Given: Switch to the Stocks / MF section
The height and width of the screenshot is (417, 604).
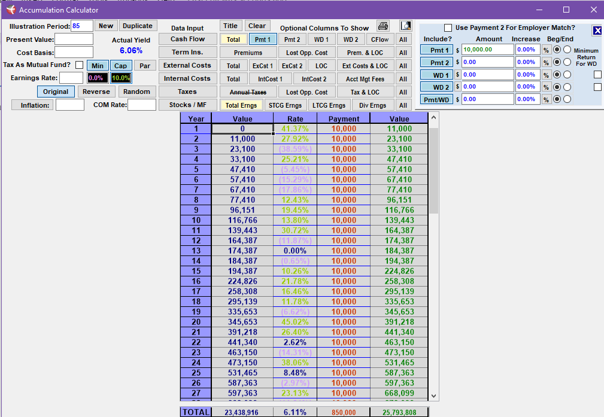Looking at the screenshot, I should [x=187, y=105].
